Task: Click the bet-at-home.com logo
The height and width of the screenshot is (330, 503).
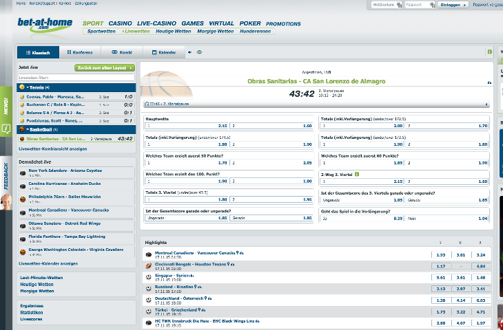Action: 45,25
